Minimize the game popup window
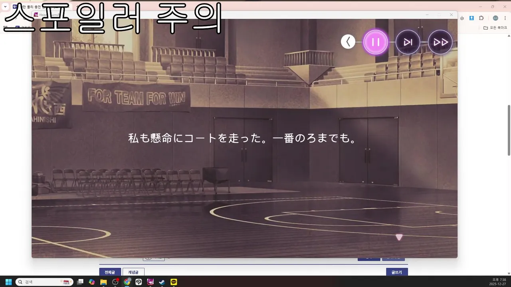 point(427,15)
